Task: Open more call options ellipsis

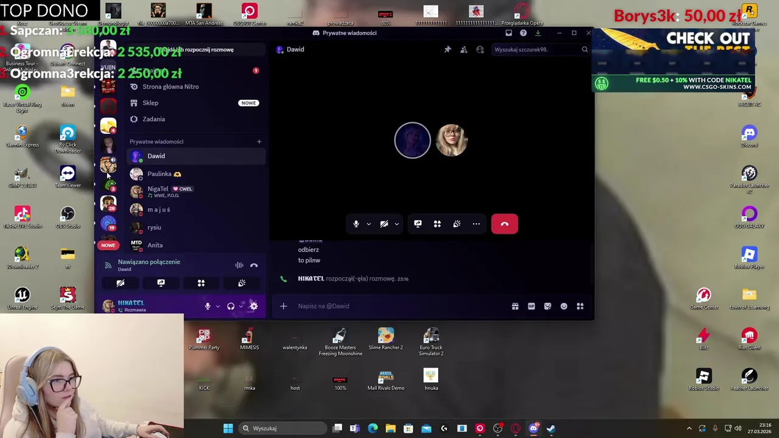Action: (x=476, y=224)
